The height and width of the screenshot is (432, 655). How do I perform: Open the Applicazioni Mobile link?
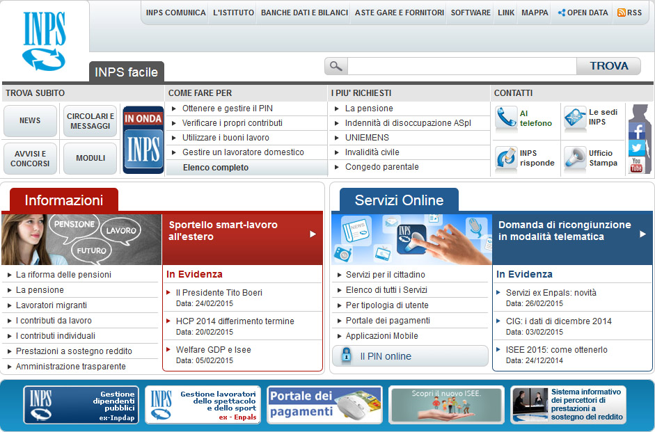point(382,335)
